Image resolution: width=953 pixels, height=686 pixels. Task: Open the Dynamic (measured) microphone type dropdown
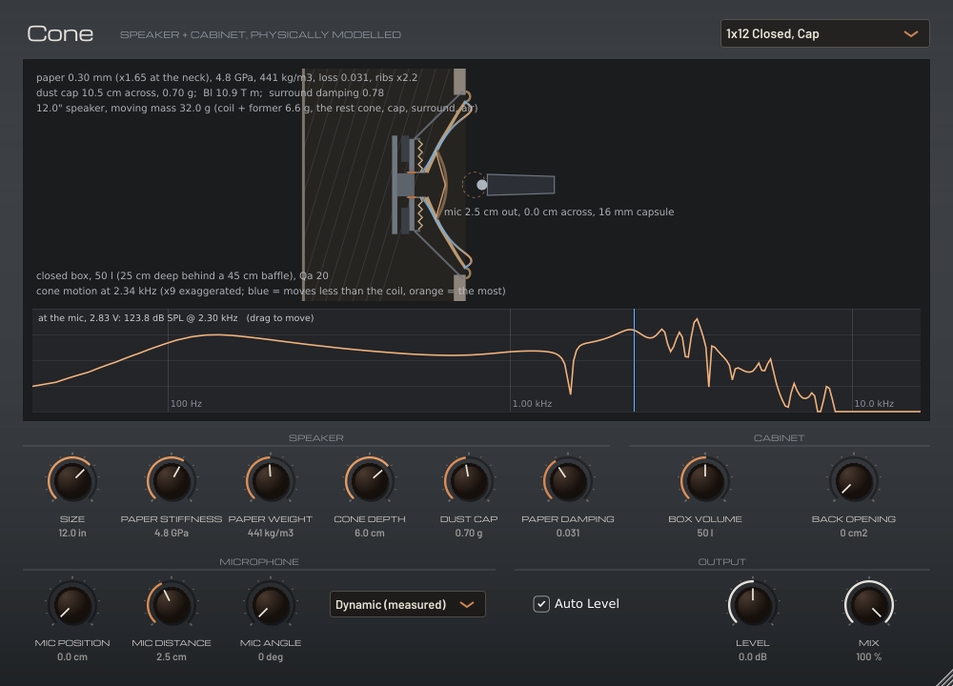(407, 604)
